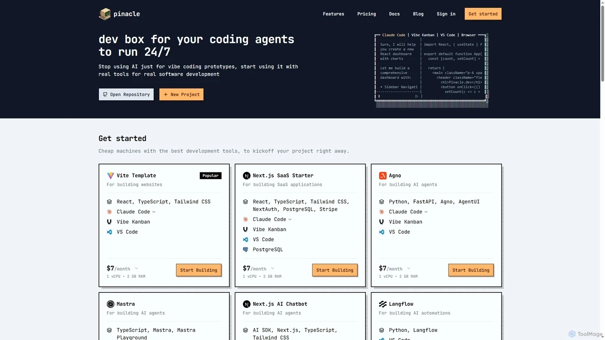Click the VS Code icon in Vite Template card

(109, 232)
